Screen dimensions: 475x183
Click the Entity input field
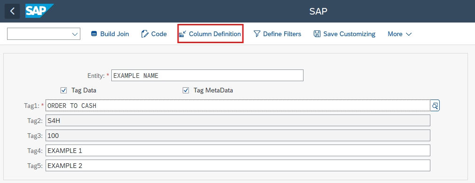tap(207, 76)
